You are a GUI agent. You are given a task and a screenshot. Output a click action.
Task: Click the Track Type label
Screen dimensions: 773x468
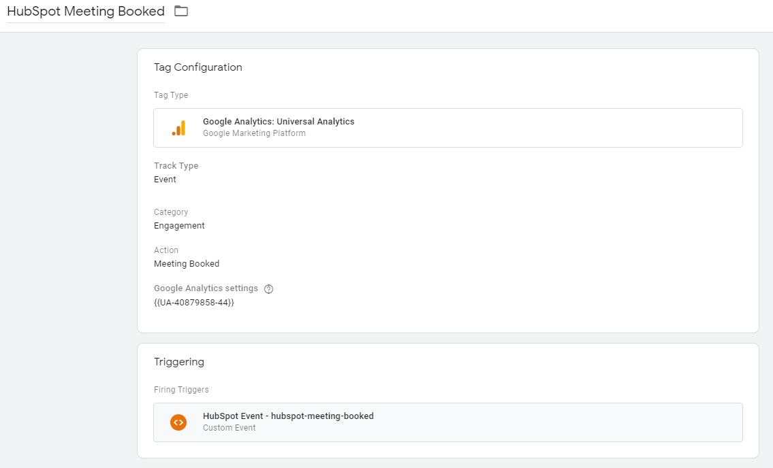pos(176,166)
